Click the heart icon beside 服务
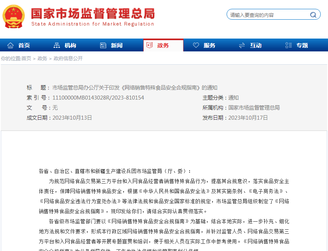 [x=196, y=45]
